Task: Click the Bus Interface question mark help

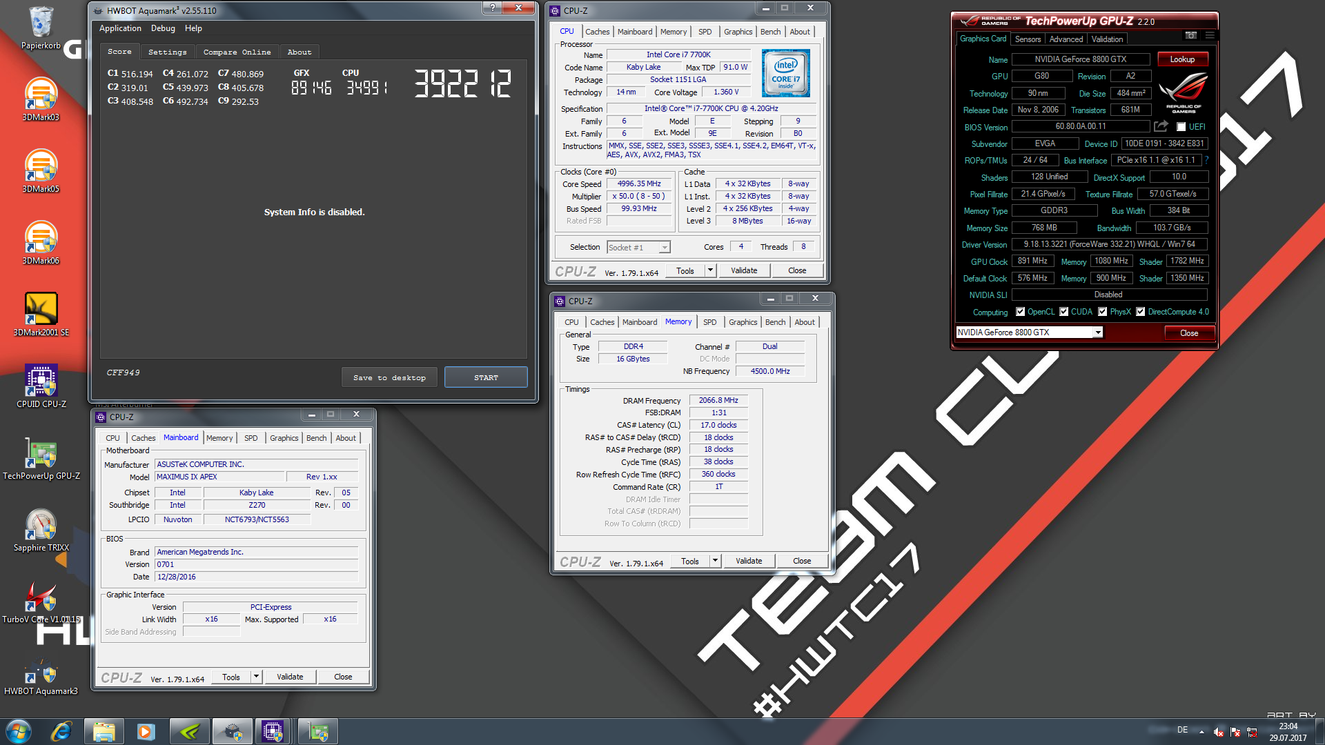Action: coord(1207,160)
